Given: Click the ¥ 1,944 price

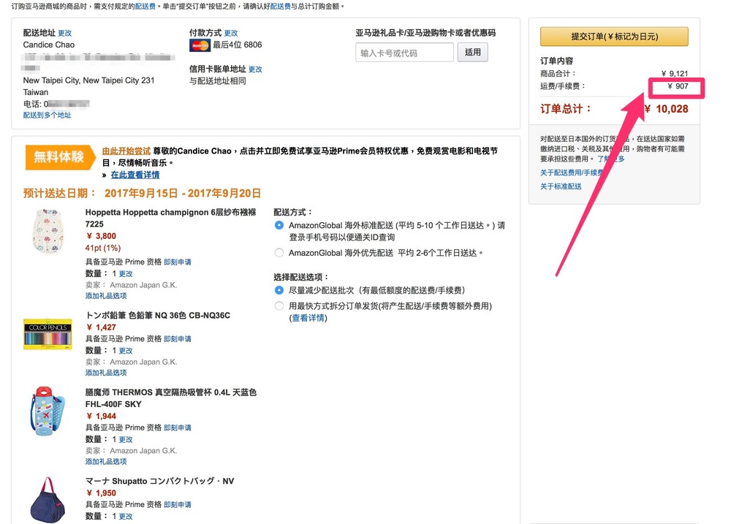Looking at the screenshot, I should pyautogui.click(x=101, y=417).
